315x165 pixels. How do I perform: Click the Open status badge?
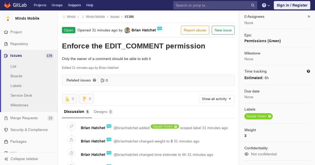point(69,30)
